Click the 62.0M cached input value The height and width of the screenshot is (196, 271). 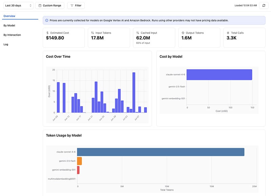(x=143, y=38)
